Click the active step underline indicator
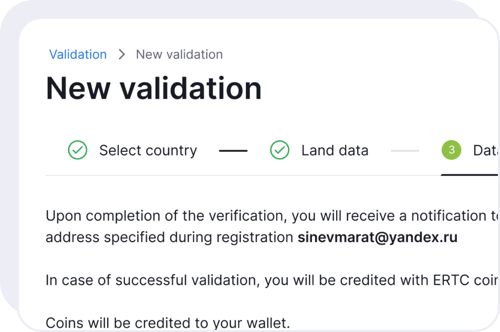 click(470, 174)
